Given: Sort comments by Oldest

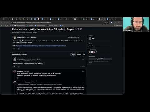Looking at the screenshot, I should click(x=73, y=54).
